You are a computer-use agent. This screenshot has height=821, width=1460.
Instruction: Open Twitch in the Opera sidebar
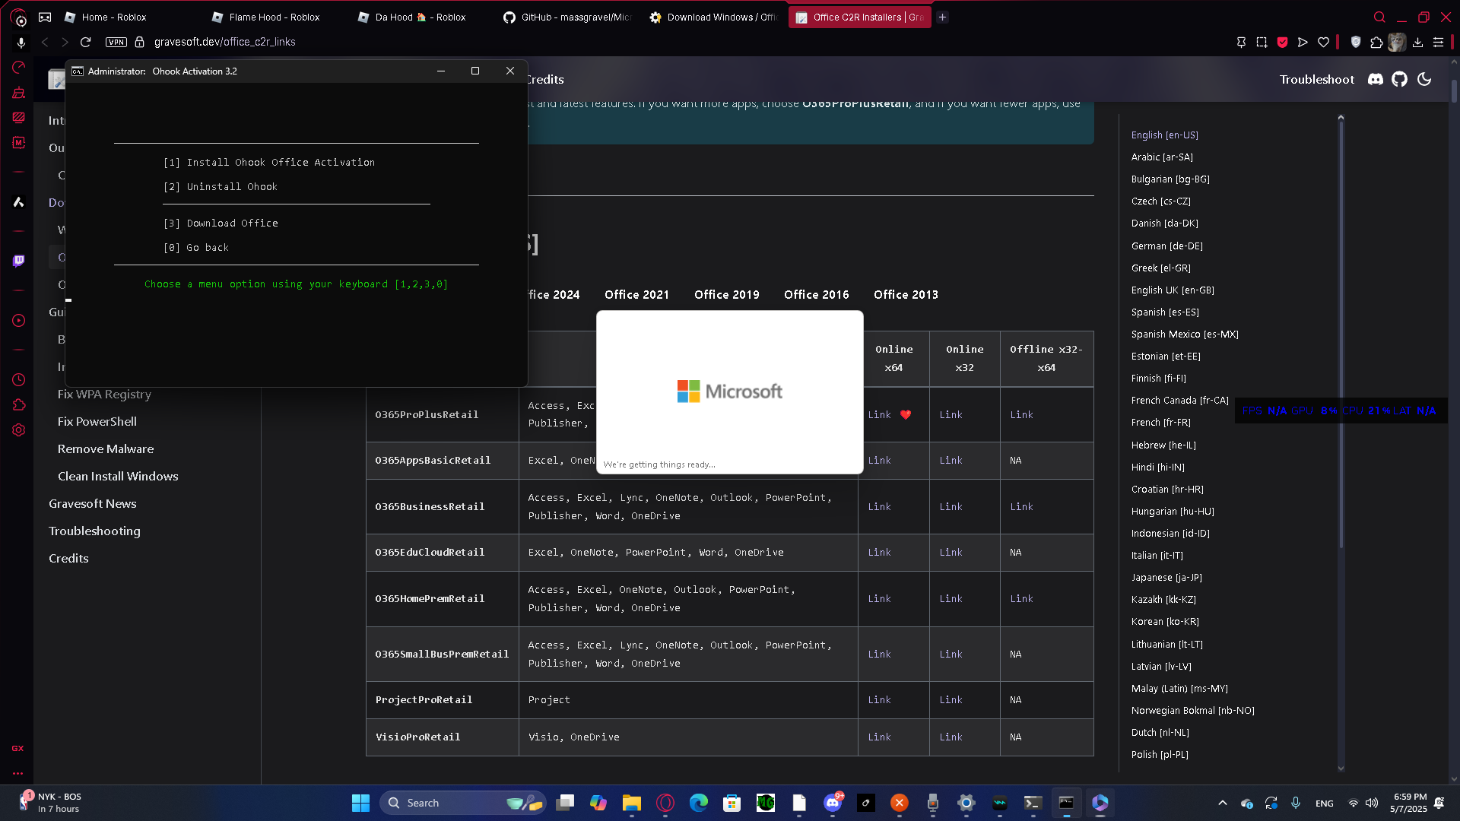tap(18, 261)
